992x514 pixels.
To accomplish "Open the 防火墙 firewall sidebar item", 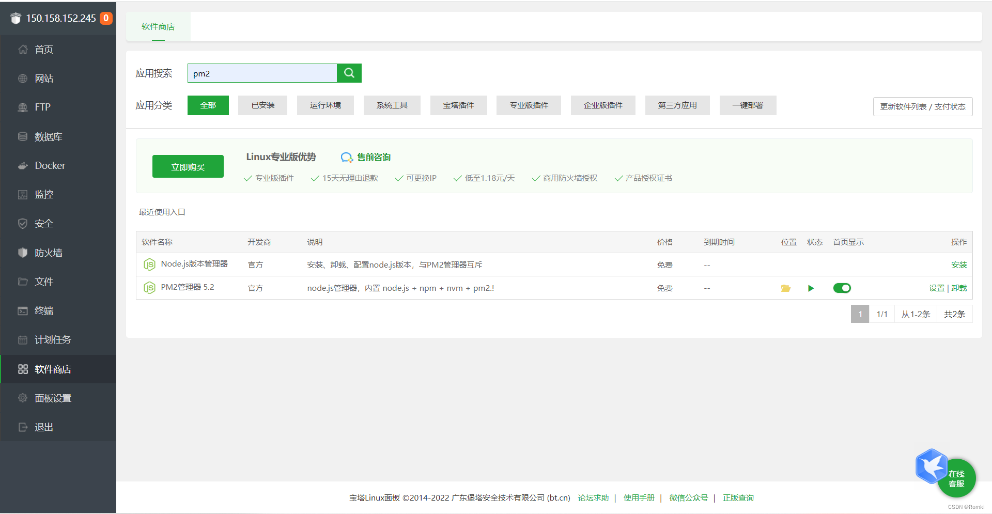I will click(x=58, y=253).
